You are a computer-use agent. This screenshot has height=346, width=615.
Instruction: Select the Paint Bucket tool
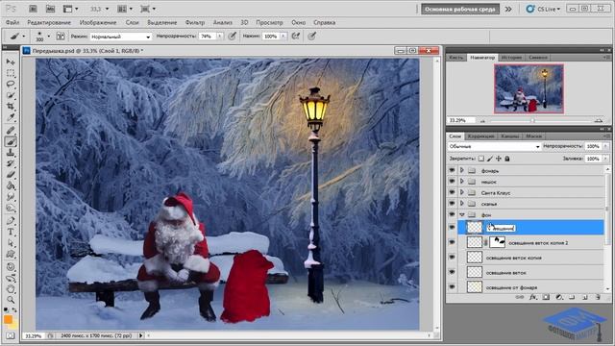[11, 185]
